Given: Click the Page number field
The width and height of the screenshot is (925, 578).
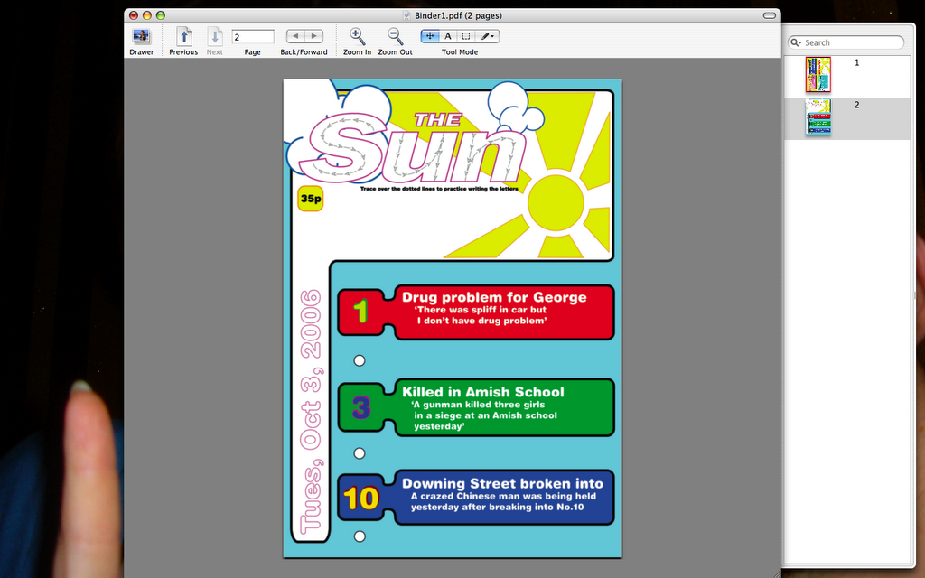Looking at the screenshot, I should pos(253,36).
